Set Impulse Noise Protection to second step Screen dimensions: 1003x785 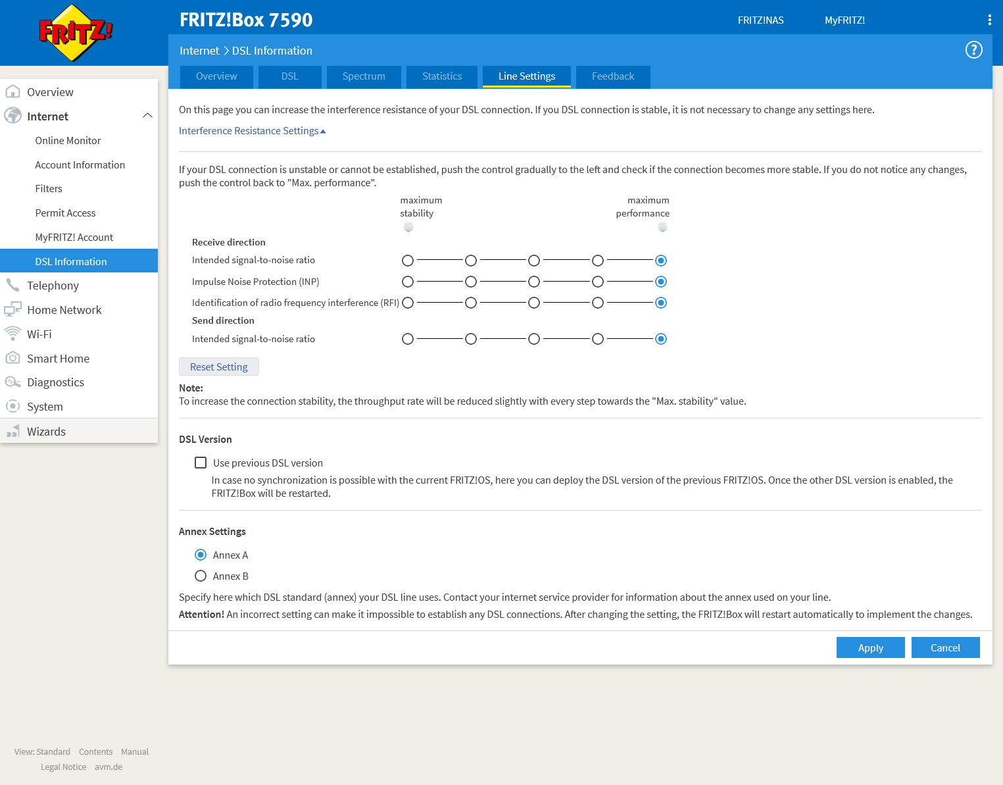click(x=471, y=282)
